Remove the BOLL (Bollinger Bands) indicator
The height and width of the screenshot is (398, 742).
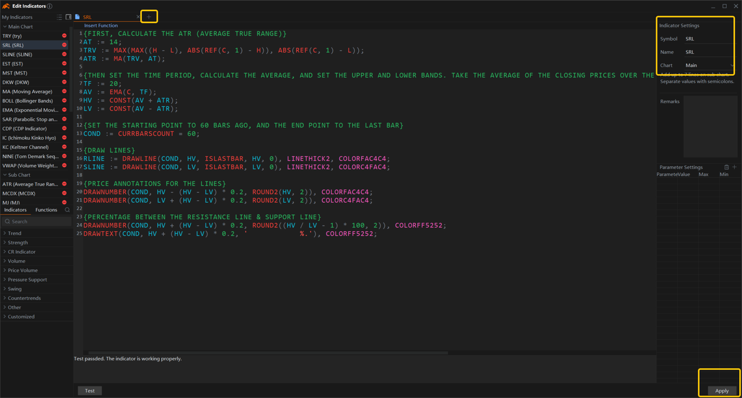(64, 101)
